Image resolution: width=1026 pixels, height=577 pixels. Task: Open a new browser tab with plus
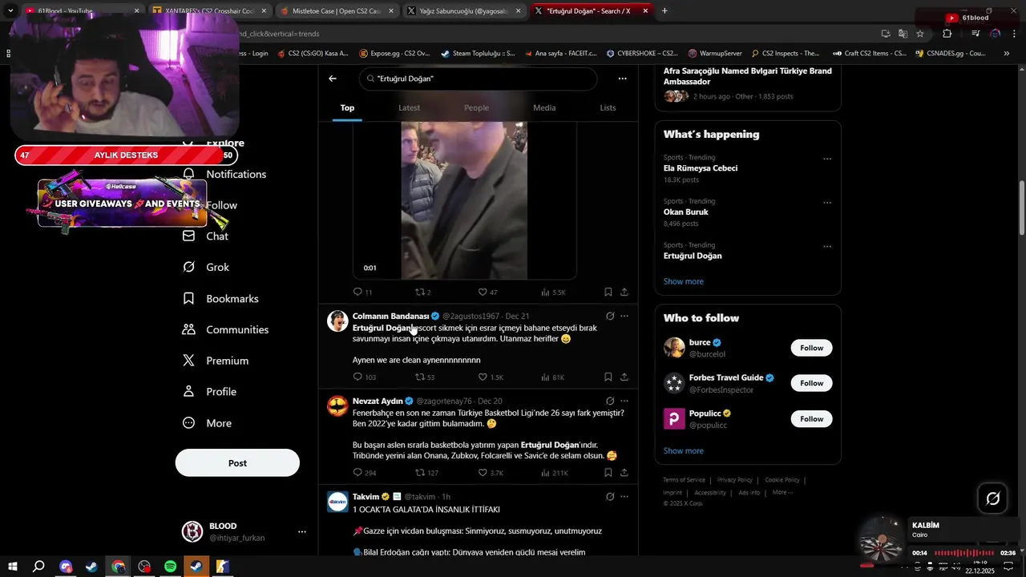[x=664, y=11]
